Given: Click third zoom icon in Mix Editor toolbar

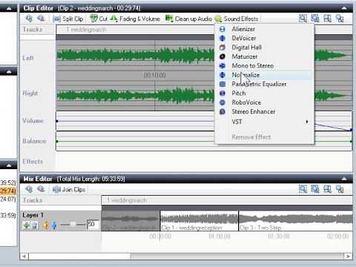Looking at the screenshot, I should coord(327,189).
